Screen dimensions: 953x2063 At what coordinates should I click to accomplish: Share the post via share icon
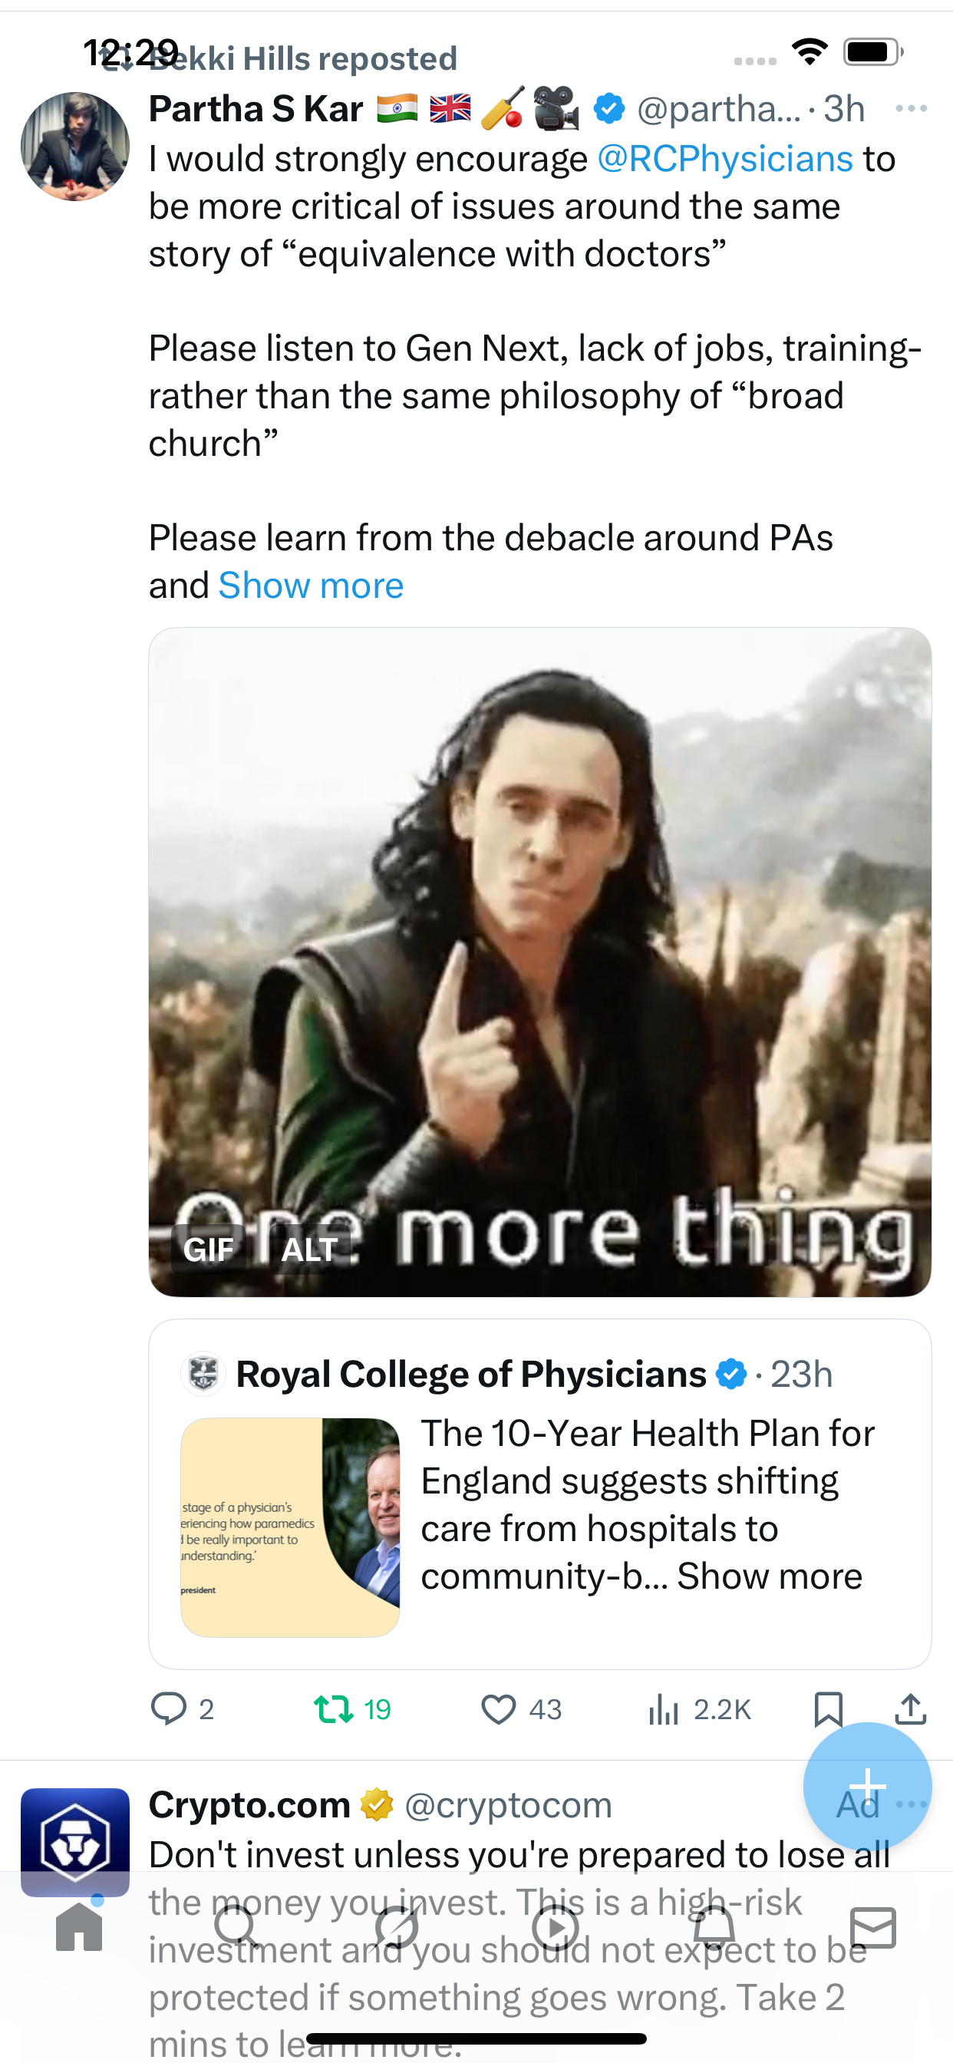(911, 1709)
